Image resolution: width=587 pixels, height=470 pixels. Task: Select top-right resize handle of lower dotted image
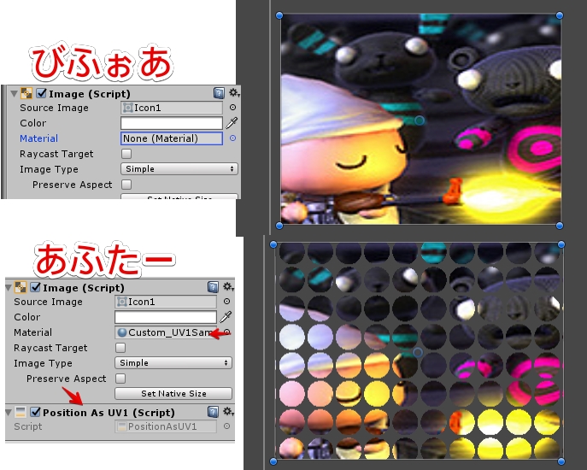[561, 244]
